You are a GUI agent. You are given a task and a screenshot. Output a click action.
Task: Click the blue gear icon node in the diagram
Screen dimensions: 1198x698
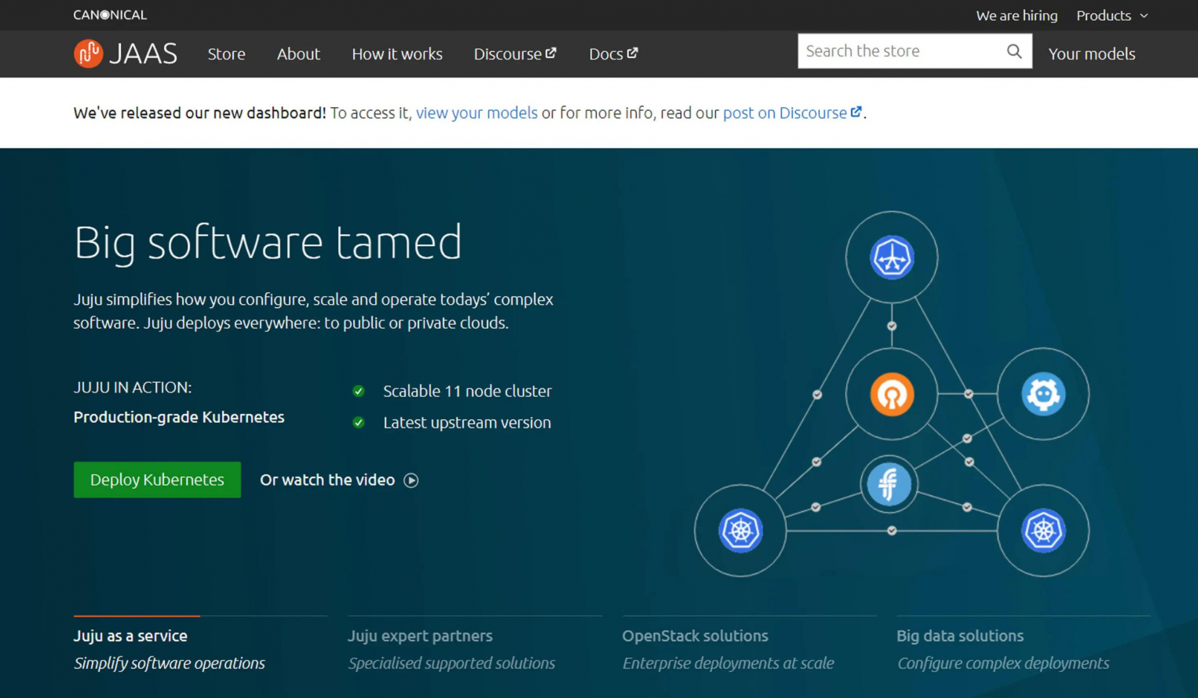(1043, 394)
